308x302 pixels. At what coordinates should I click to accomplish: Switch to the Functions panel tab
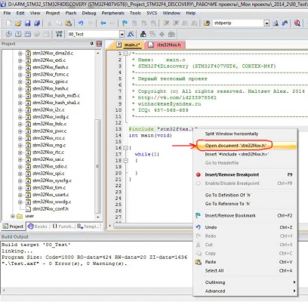(x=63, y=226)
